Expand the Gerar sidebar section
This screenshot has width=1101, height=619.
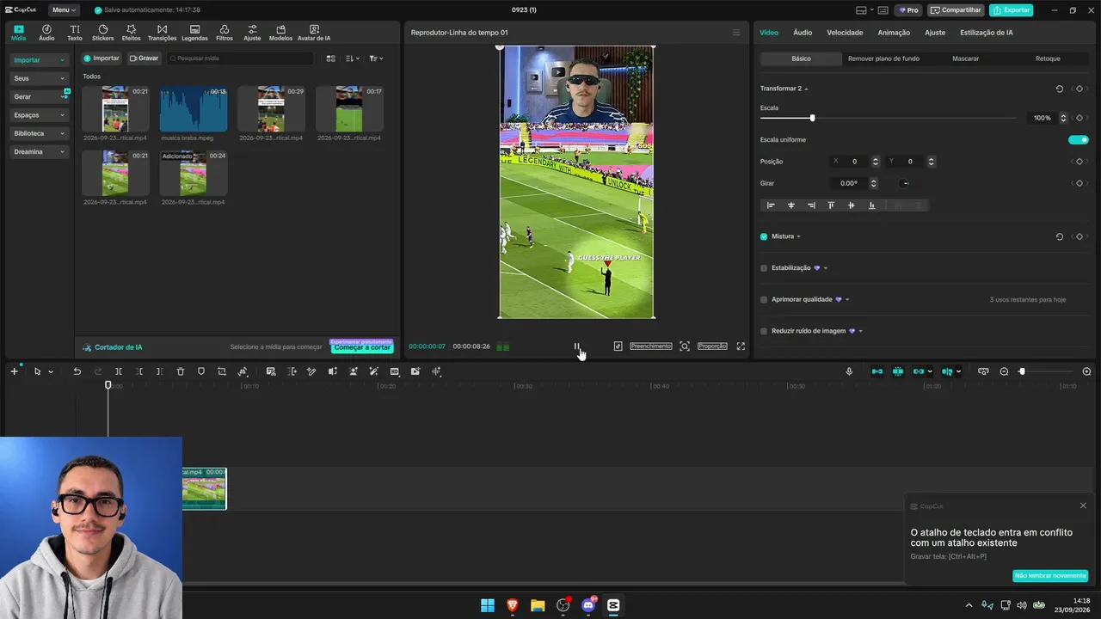click(39, 96)
